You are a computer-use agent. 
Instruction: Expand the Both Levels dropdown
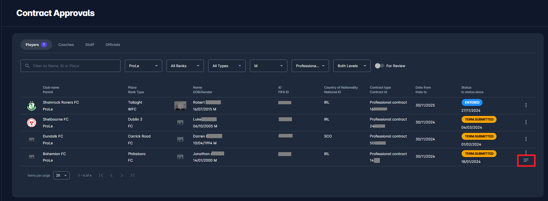352,66
